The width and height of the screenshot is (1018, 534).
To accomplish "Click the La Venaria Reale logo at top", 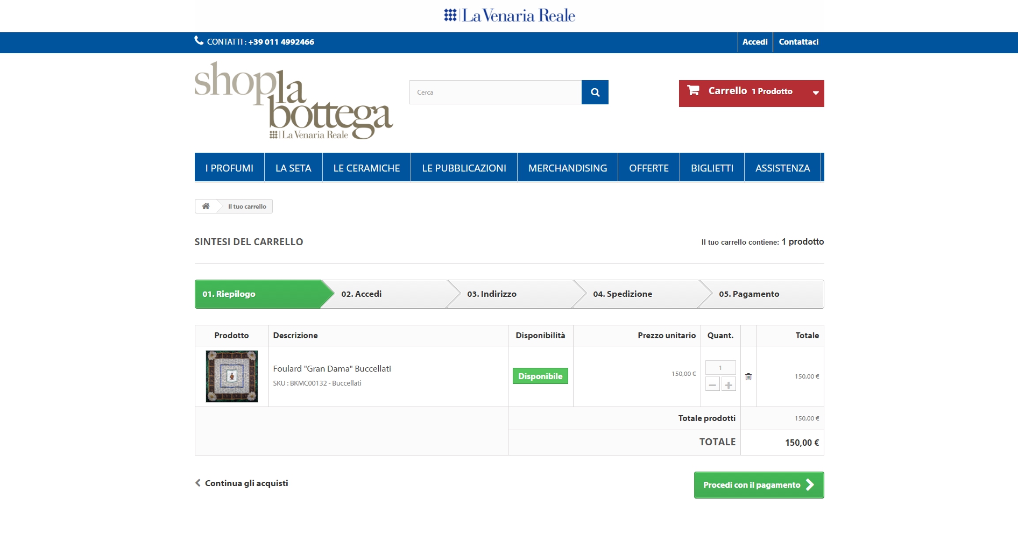I will pos(508,15).
